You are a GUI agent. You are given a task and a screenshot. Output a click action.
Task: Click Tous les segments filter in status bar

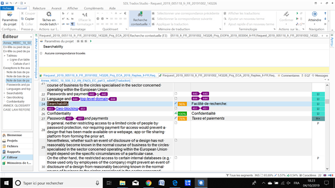click(x=239, y=175)
